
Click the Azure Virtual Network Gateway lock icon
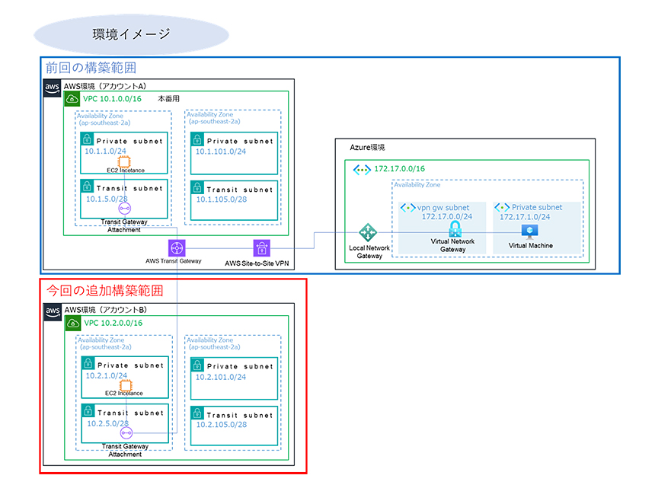pos(455,228)
